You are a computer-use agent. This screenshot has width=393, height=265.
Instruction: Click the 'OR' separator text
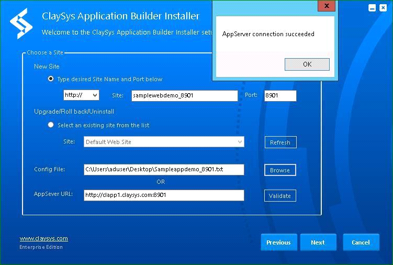161,182
